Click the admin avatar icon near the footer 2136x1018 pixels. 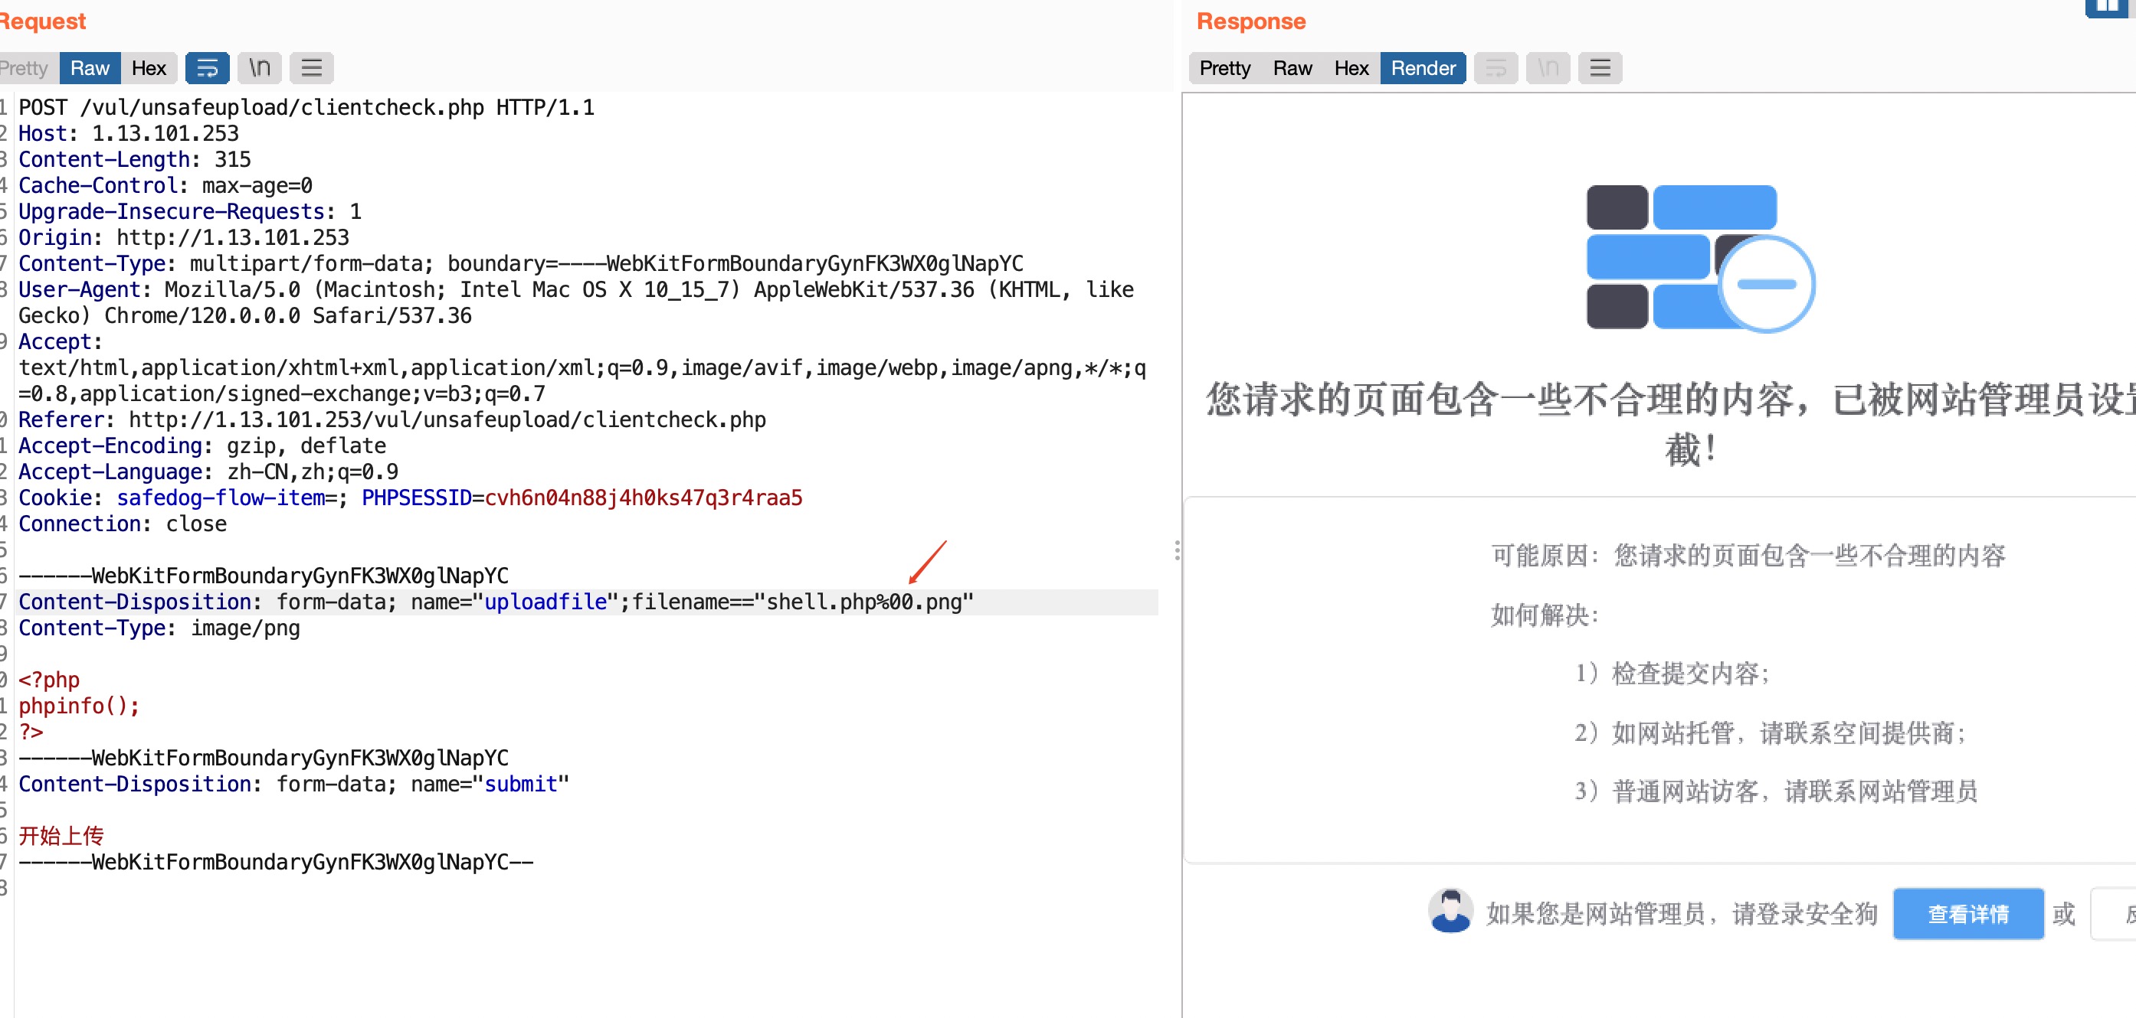pos(1450,911)
